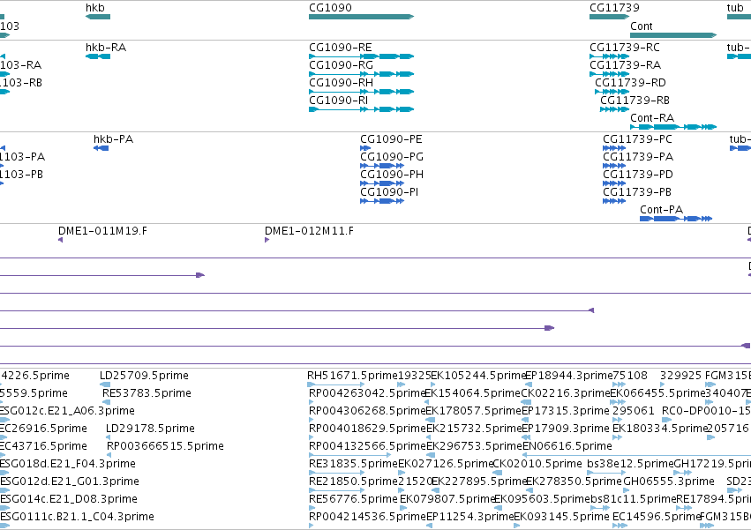Click the CG11739-RB transcript label
Screen dimensions: 751x530
click(635, 100)
